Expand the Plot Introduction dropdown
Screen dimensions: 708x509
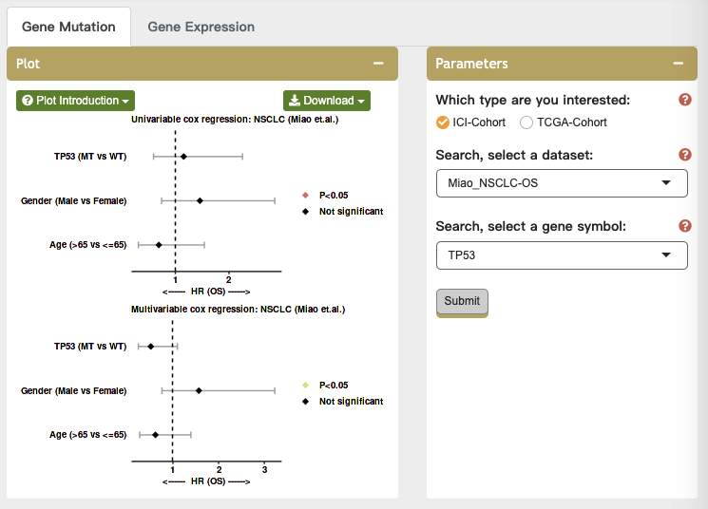point(76,101)
